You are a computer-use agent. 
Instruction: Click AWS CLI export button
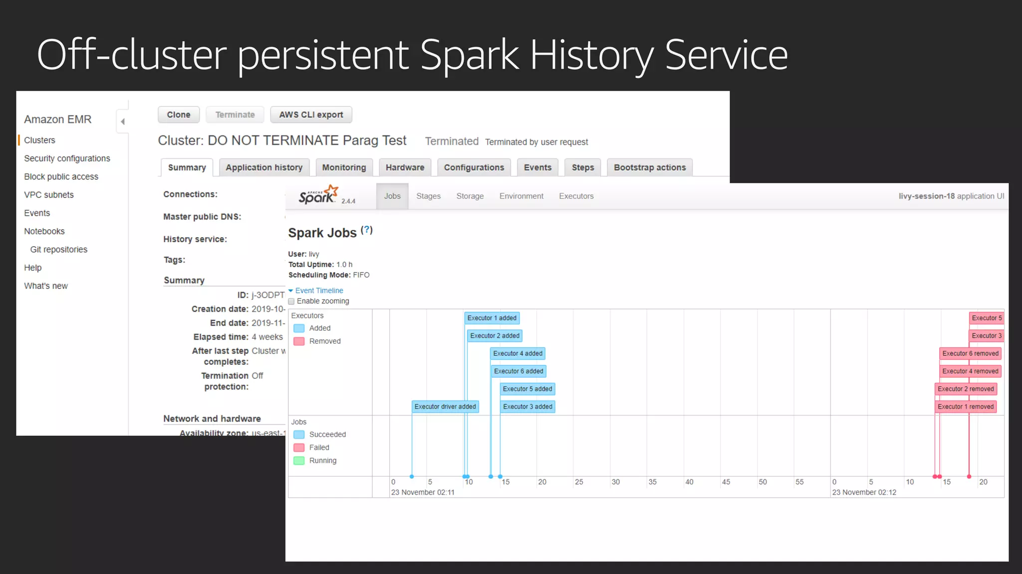[311, 115]
